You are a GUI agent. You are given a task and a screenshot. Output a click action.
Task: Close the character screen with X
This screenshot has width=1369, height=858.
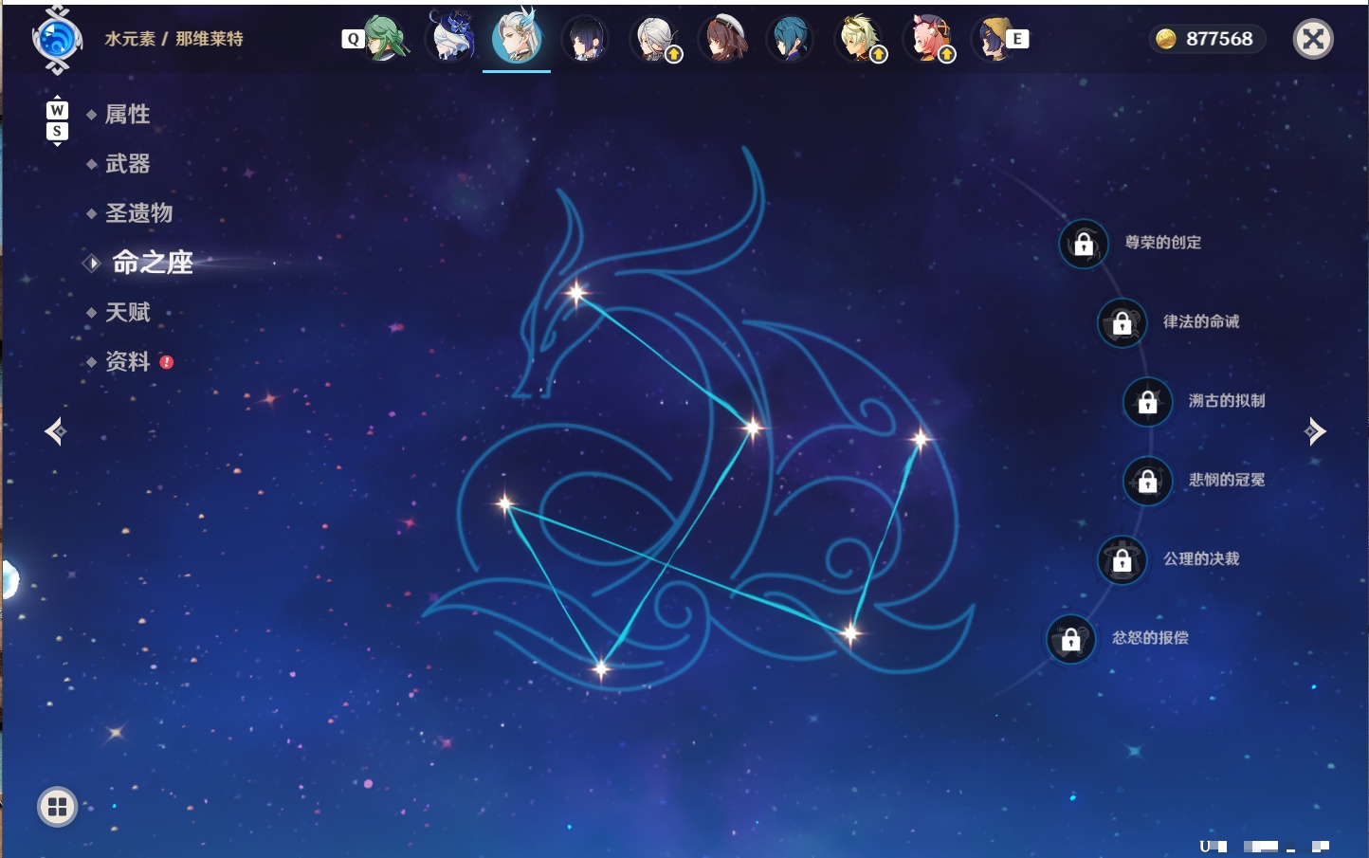point(1313,39)
